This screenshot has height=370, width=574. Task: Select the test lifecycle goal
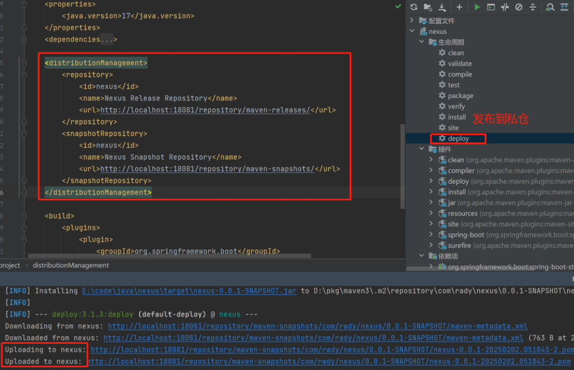[x=454, y=85]
